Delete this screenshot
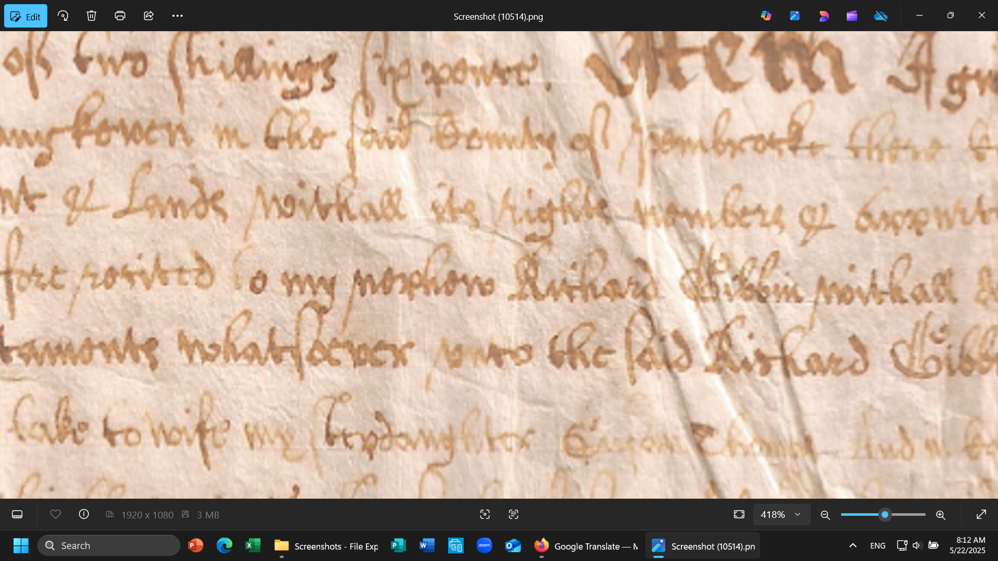Image resolution: width=998 pixels, height=561 pixels. [x=91, y=16]
